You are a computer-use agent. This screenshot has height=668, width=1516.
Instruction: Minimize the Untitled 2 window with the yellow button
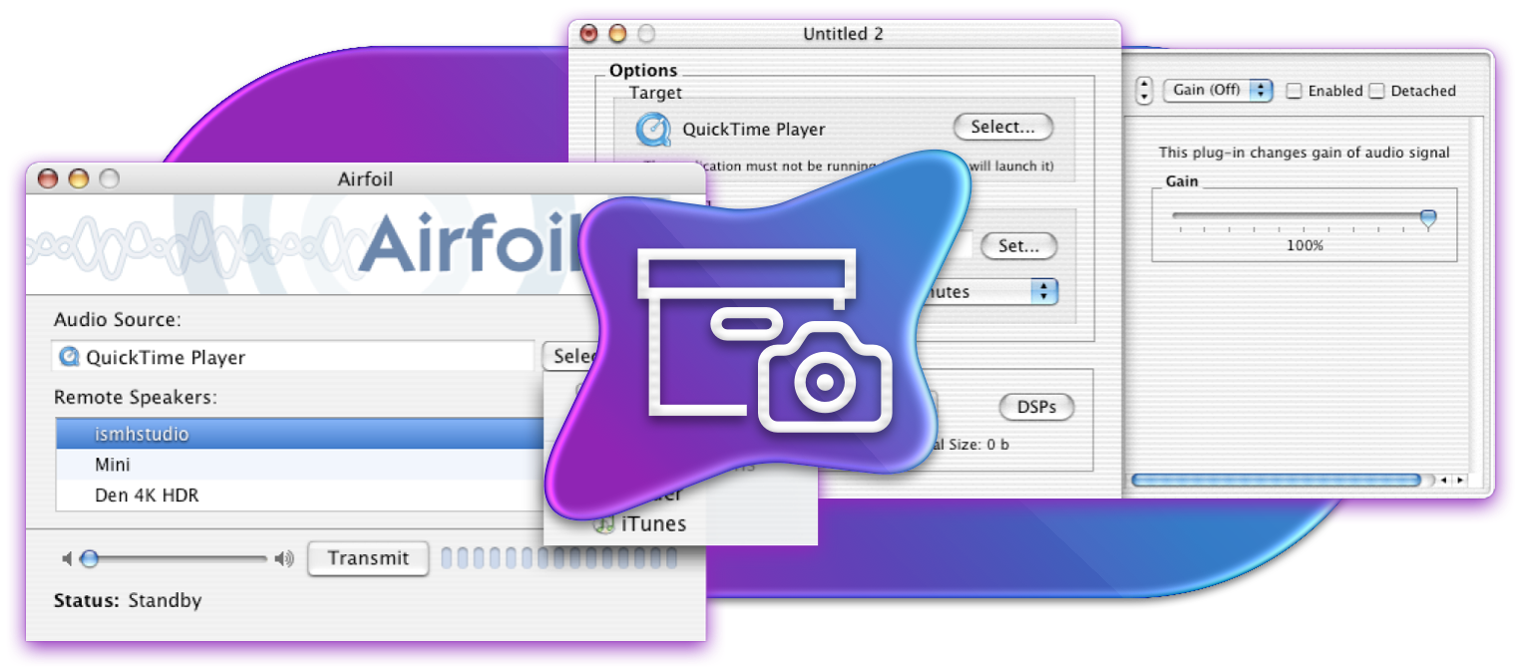[617, 33]
